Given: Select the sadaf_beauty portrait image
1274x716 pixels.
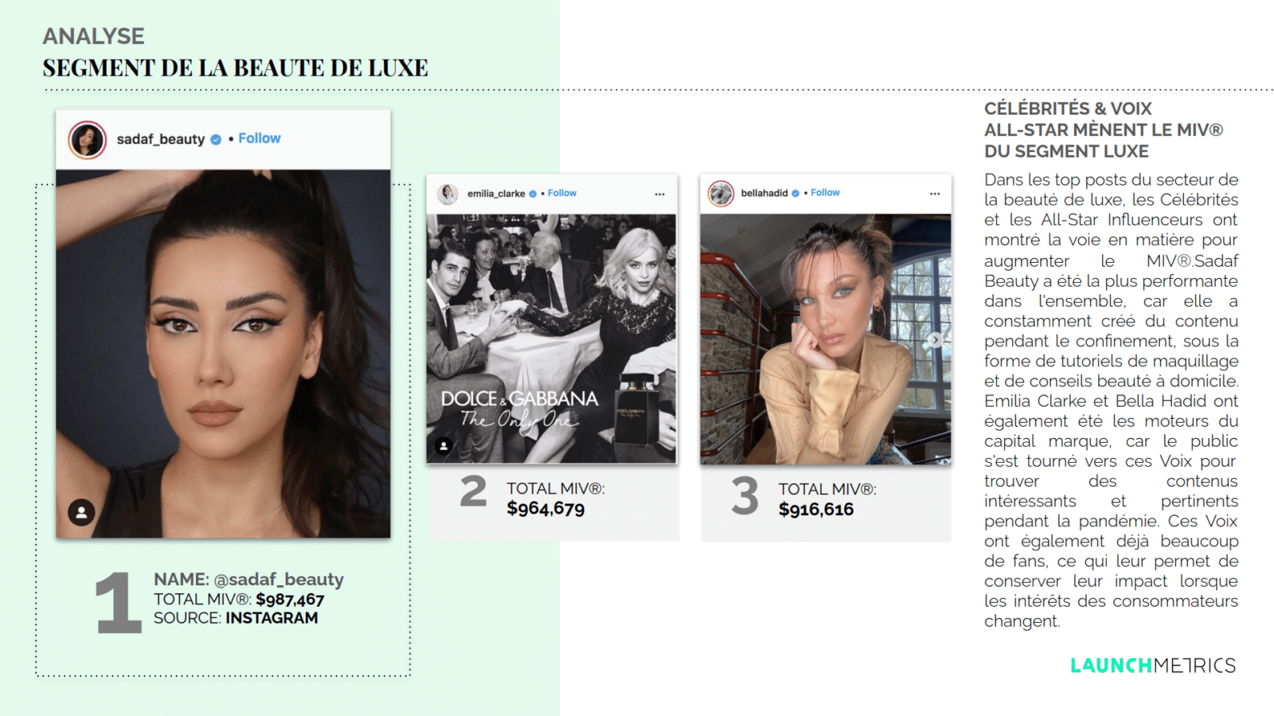Looking at the screenshot, I should point(223,354).
